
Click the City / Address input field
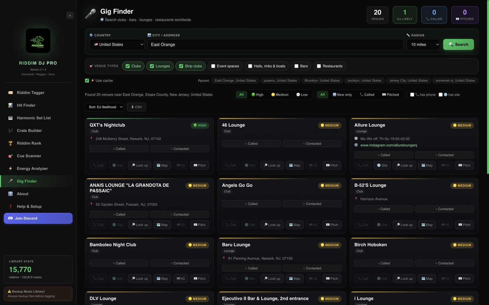click(275, 45)
